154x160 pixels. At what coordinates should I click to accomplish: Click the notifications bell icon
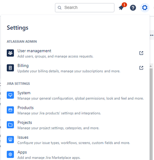121,8
